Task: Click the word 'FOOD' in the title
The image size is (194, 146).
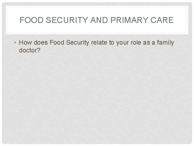Action: (32, 20)
